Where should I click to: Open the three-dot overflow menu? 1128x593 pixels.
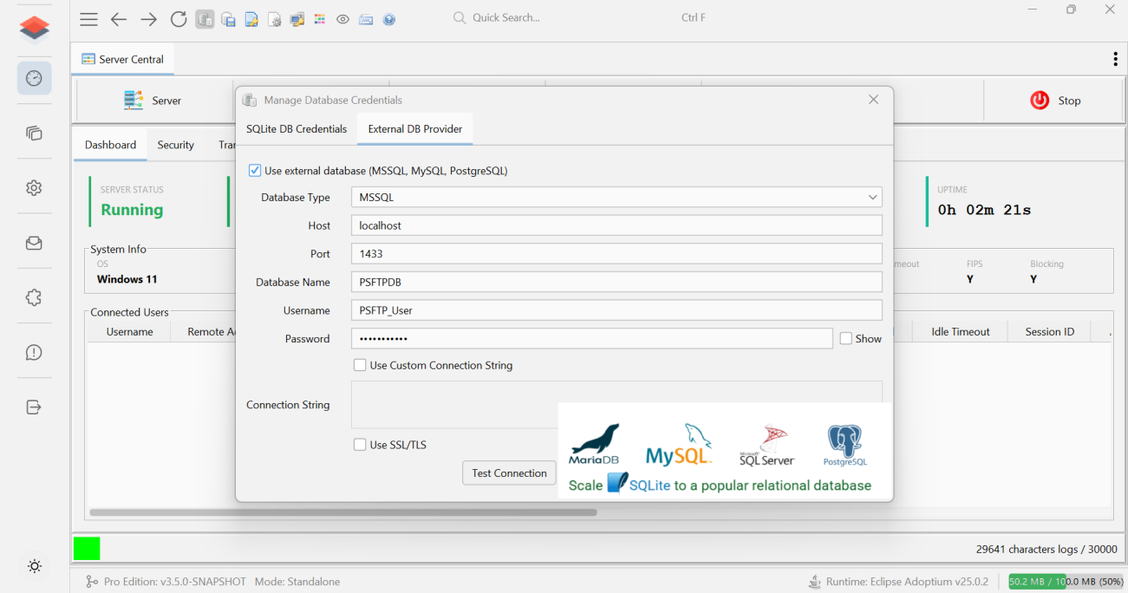click(1115, 59)
